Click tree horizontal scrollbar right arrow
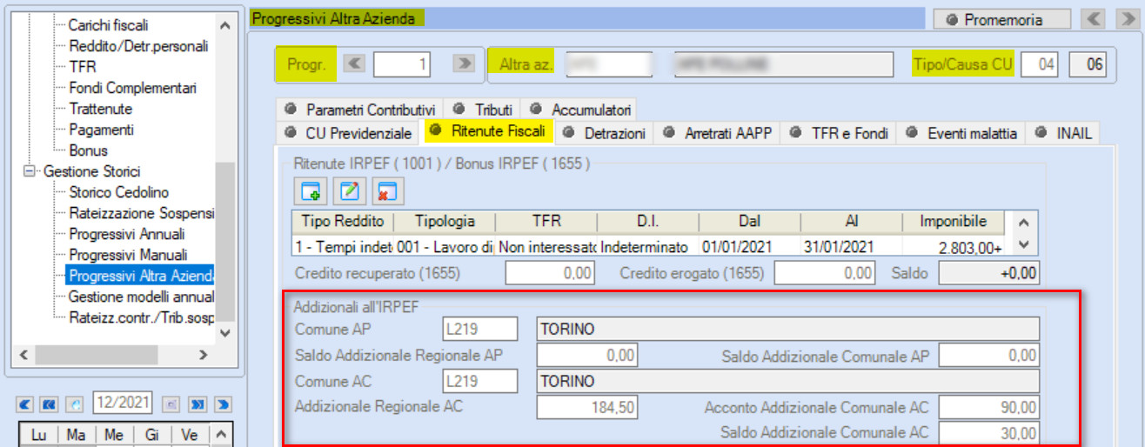 coord(204,354)
